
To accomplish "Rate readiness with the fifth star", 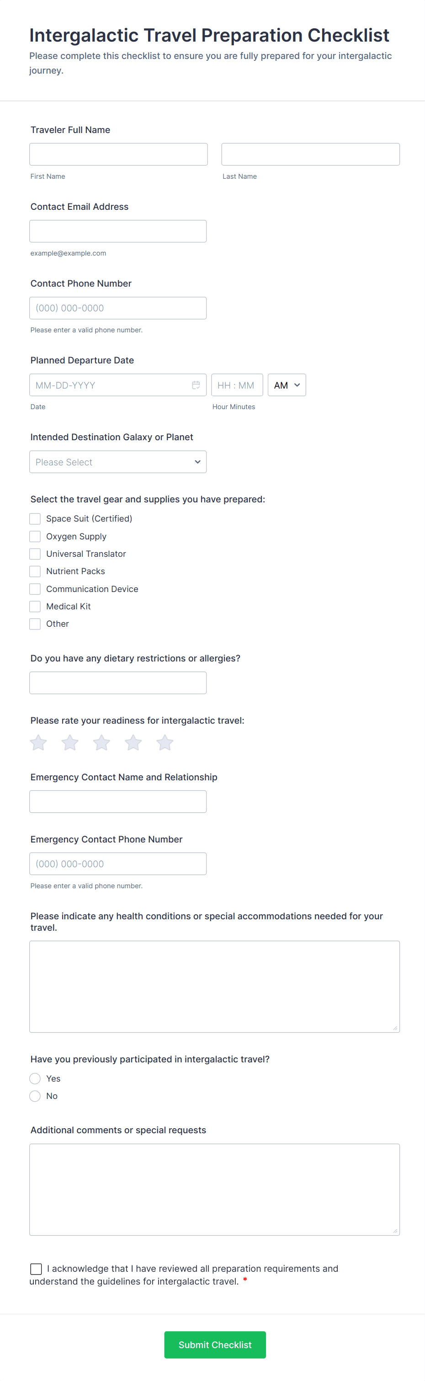I will [165, 742].
